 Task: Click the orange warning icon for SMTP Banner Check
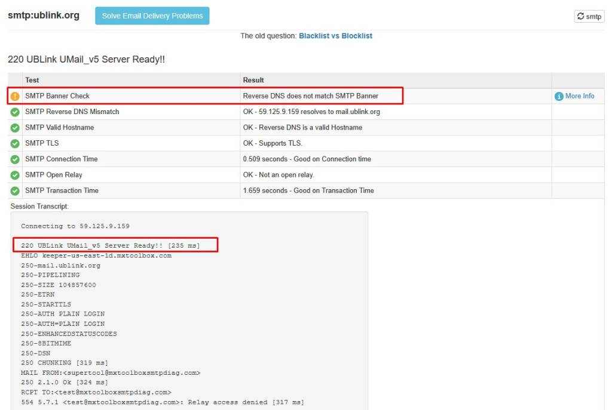pos(15,96)
